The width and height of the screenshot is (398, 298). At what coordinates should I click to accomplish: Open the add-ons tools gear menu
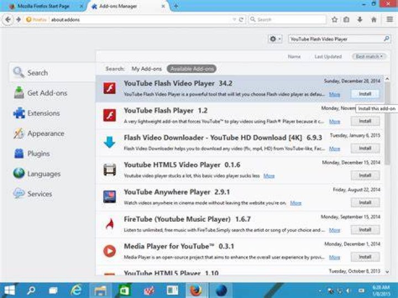(275, 39)
